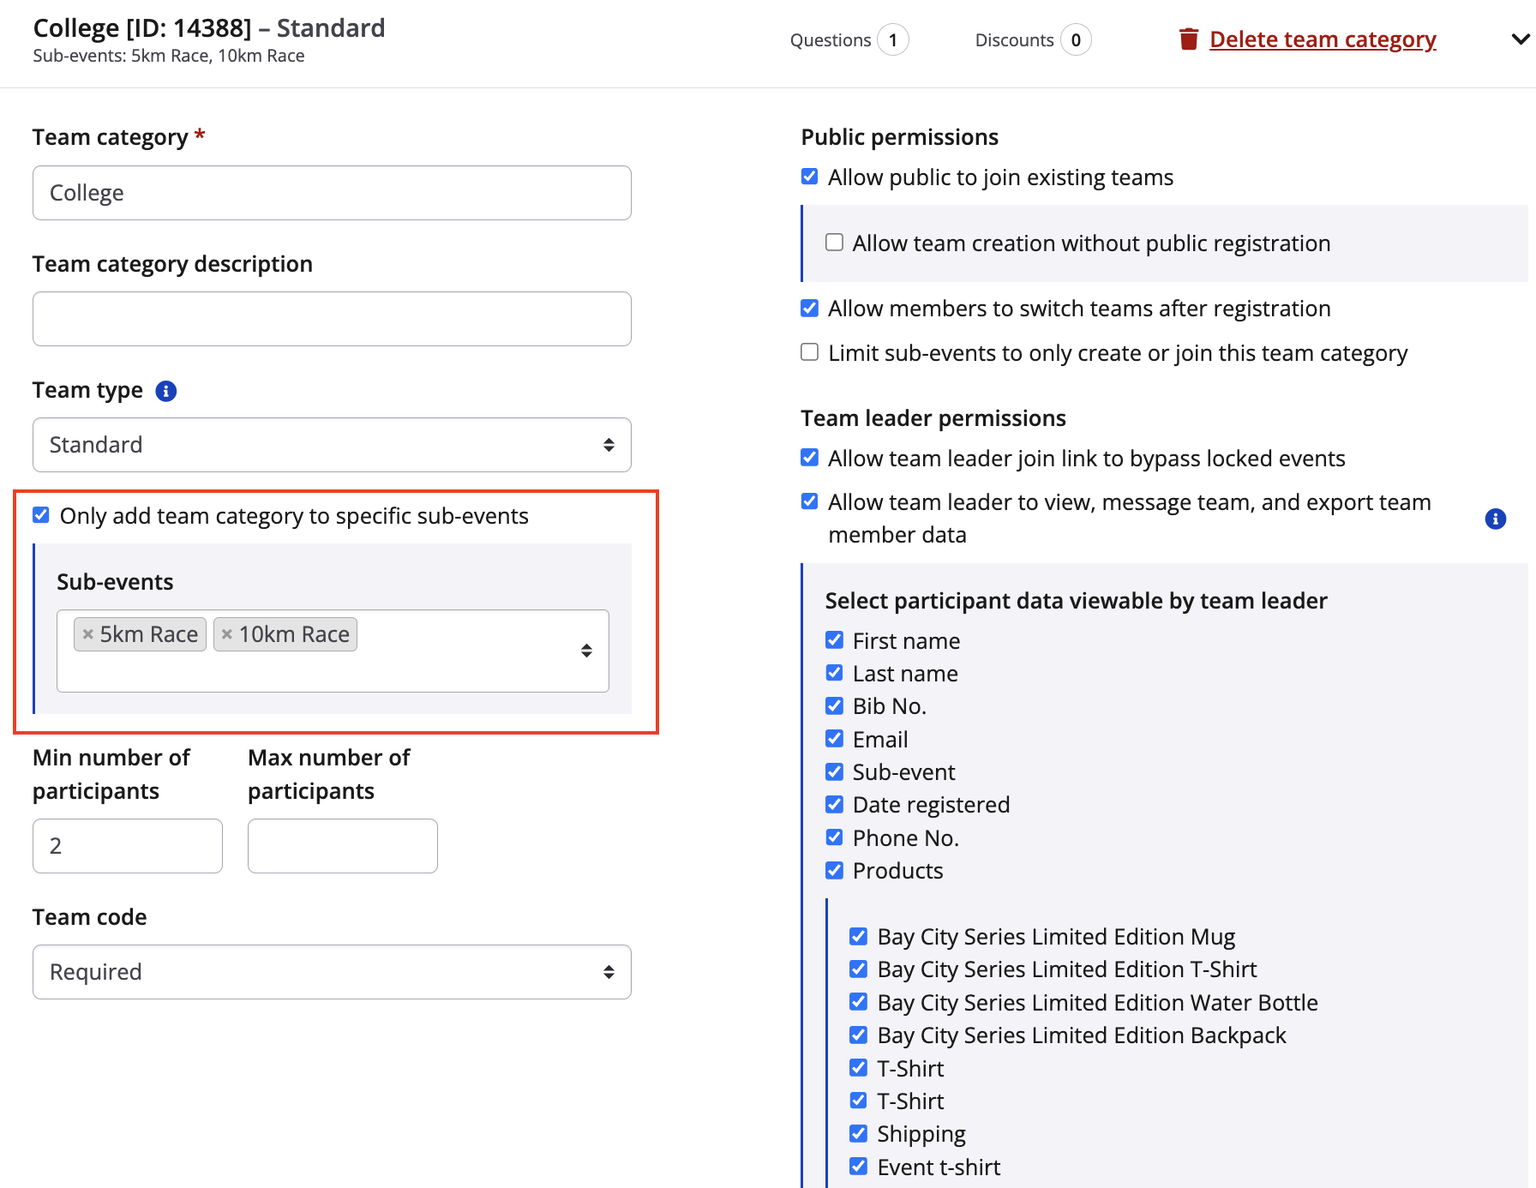The height and width of the screenshot is (1188, 1536).
Task: Click the Max number of participants field
Action: pos(342,846)
